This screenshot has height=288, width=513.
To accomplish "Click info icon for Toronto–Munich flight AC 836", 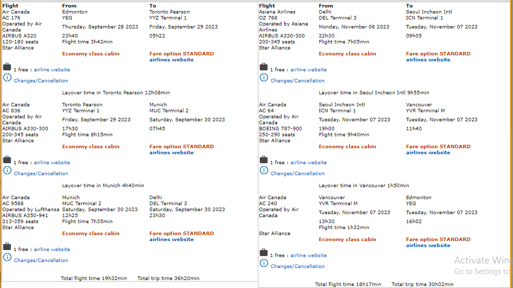I will click(x=7, y=170).
